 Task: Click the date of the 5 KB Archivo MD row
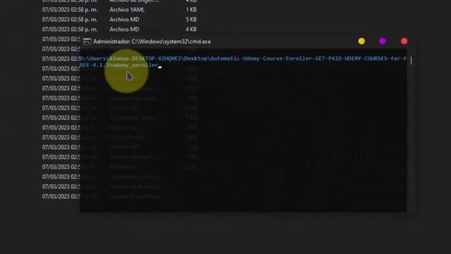coord(70,20)
